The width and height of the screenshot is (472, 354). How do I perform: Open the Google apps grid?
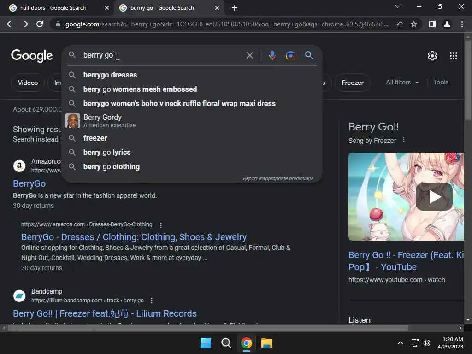coord(454,56)
